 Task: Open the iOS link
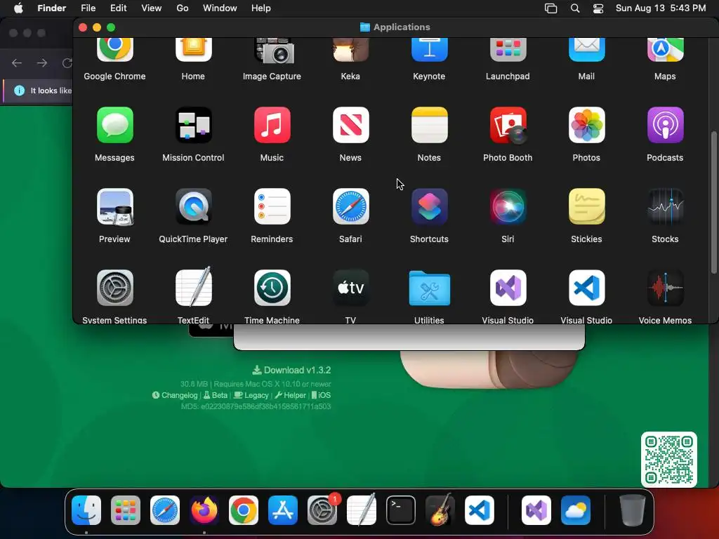pyautogui.click(x=321, y=395)
